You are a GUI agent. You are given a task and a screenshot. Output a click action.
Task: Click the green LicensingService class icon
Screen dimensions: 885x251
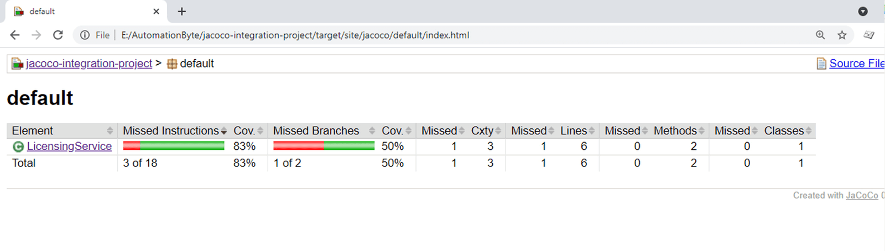(x=18, y=147)
